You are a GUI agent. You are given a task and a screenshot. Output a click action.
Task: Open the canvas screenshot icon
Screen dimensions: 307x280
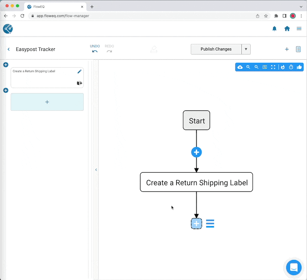[x=265, y=67]
